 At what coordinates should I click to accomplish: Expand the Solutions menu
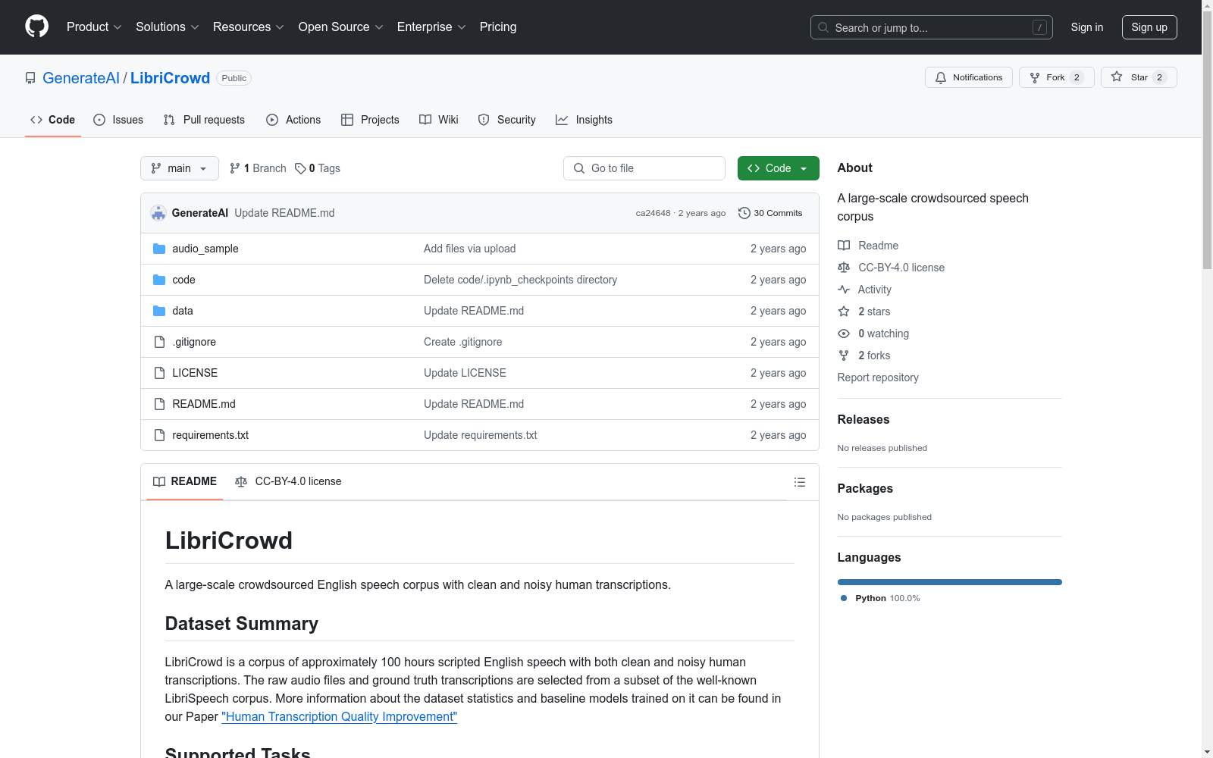(168, 27)
